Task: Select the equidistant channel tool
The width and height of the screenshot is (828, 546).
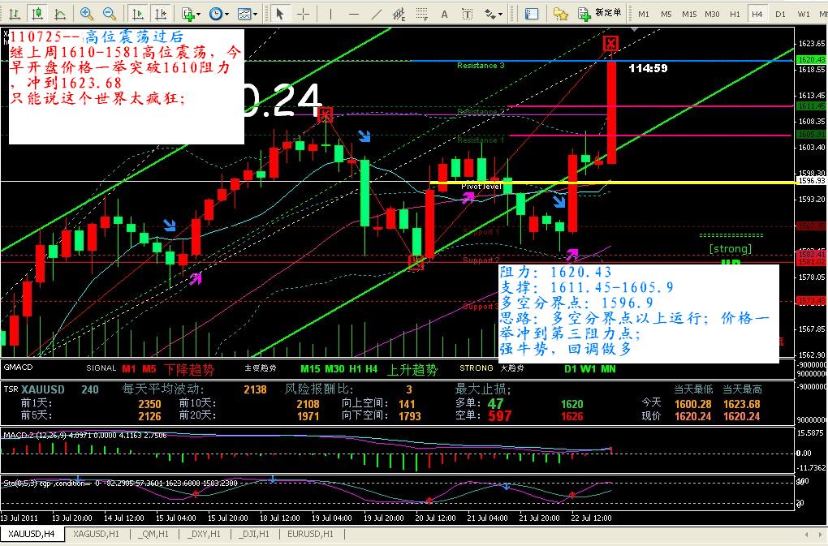Action: click(x=399, y=14)
